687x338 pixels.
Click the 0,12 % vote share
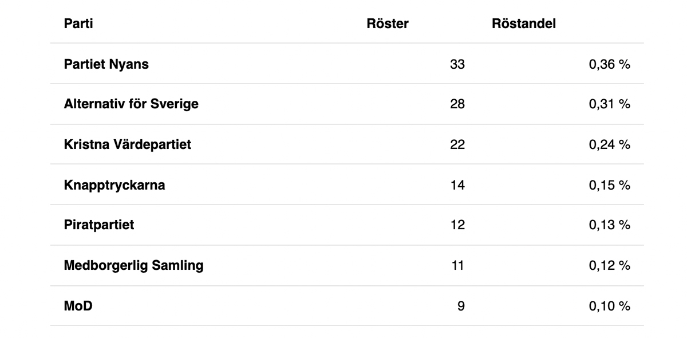tap(609, 266)
